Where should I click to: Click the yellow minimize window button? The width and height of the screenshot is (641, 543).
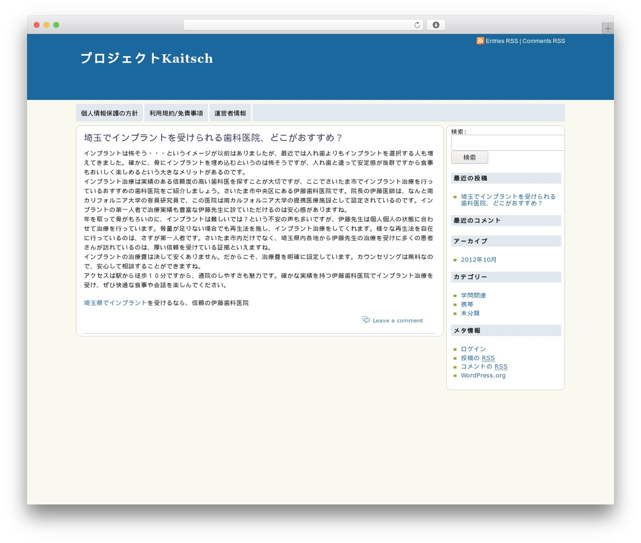46,25
